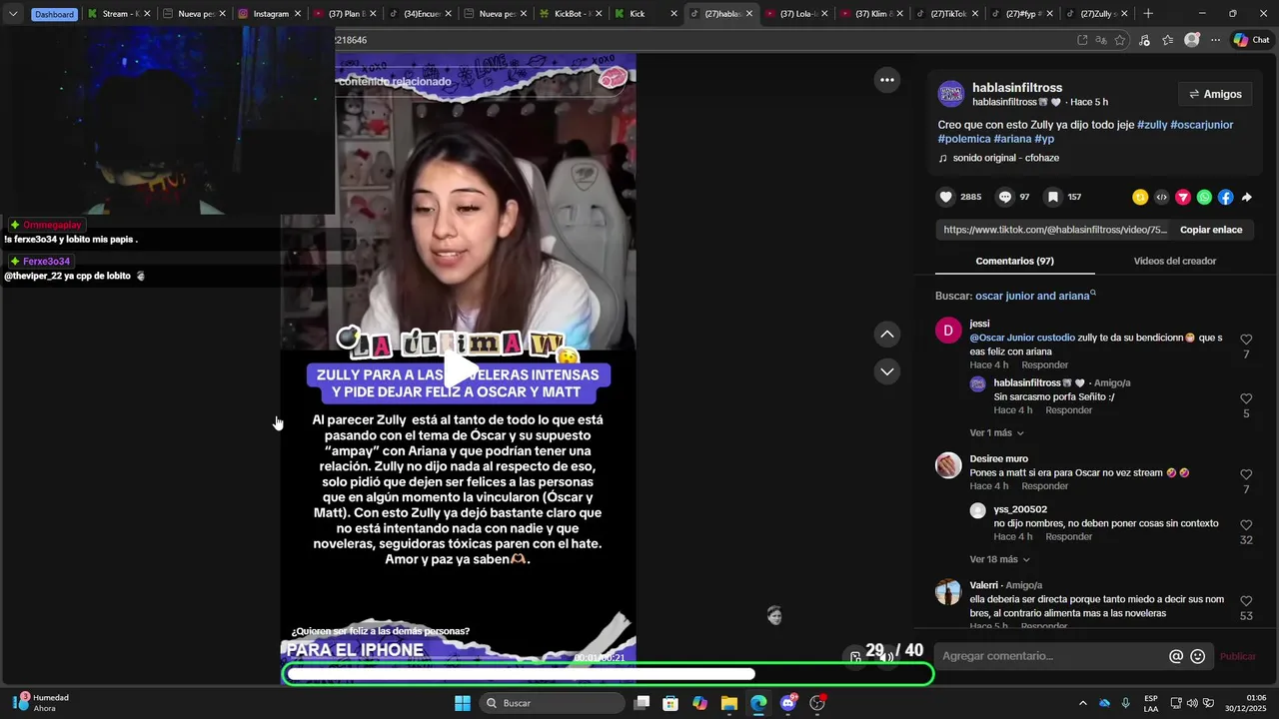Open hablasinfiltross profile avatar
This screenshot has height=719, width=1279.
(x=951, y=94)
